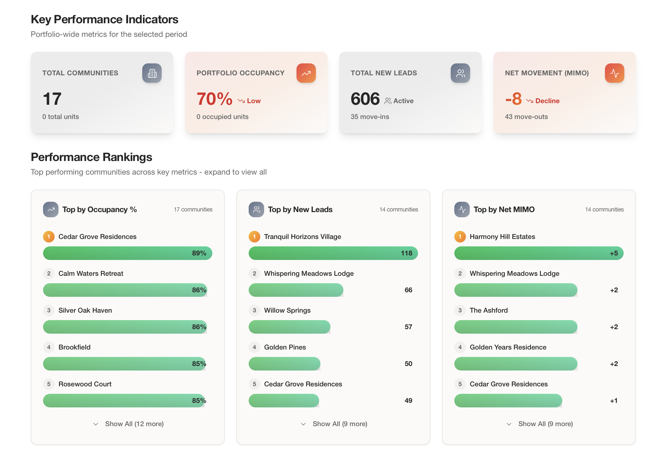Click the 70% Portfolio Occupancy value

[214, 99]
